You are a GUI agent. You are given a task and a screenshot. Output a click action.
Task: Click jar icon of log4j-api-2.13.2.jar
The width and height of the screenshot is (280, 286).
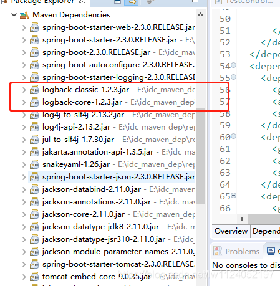[34, 127]
